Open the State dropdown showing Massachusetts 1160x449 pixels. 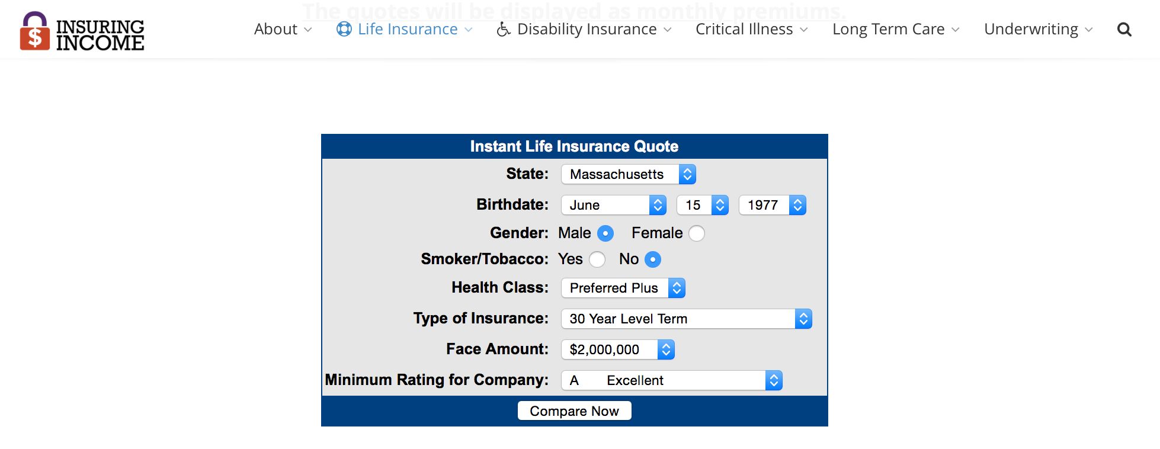[628, 174]
